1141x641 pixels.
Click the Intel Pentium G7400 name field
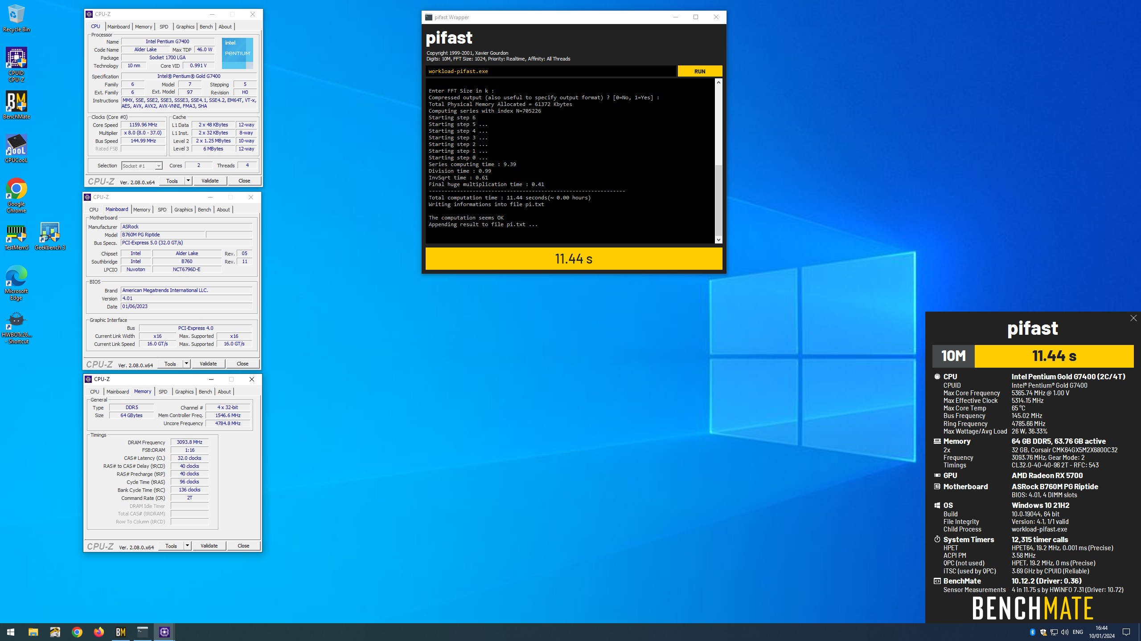tap(168, 41)
